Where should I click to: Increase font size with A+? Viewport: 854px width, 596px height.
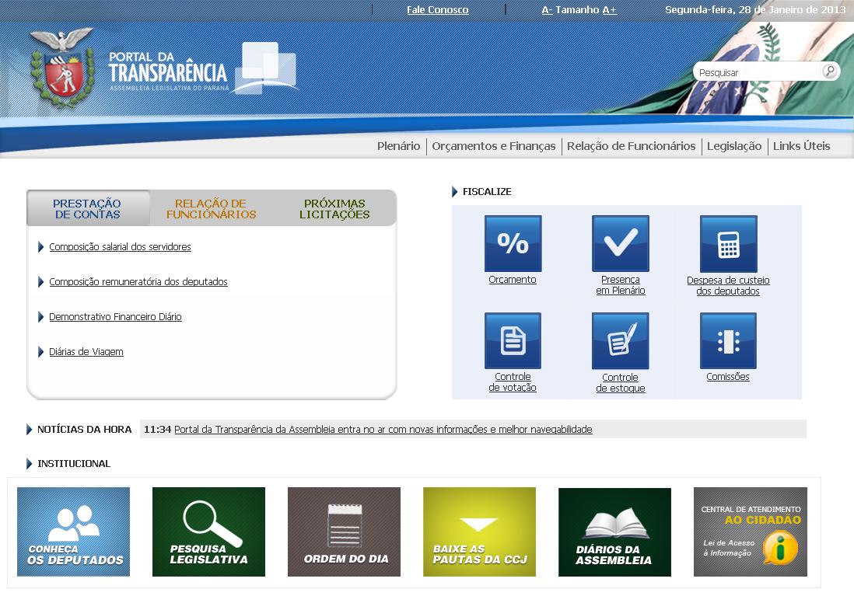pos(609,10)
